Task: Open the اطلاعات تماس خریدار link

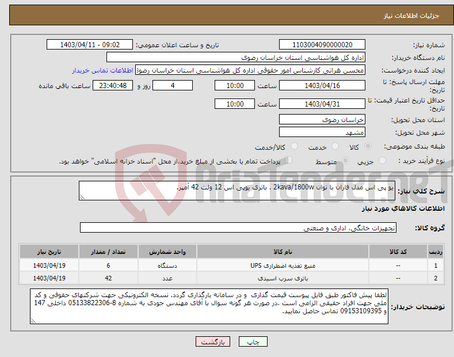Action: coord(102,70)
